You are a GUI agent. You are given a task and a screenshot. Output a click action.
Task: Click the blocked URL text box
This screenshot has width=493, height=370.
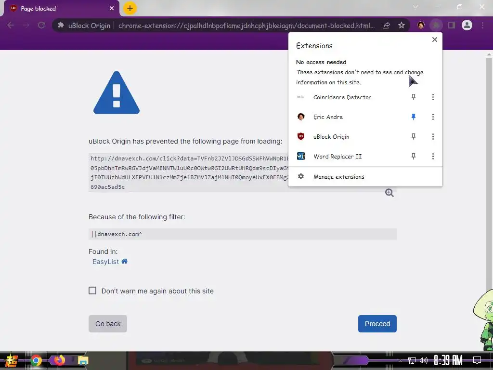pyautogui.click(x=189, y=172)
